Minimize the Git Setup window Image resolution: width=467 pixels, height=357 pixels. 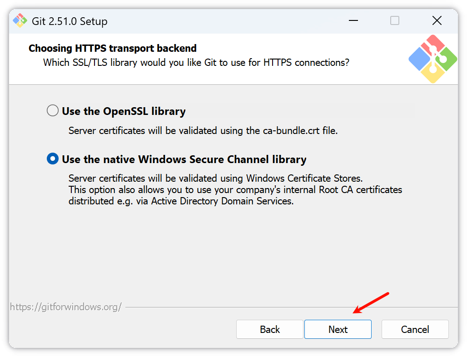pos(353,21)
